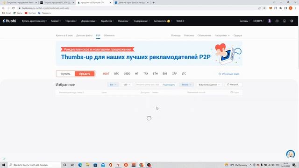Image resolution: width=299 pixels, height=168 pixels.
Task: Select HT coin tab
Action: (137, 74)
